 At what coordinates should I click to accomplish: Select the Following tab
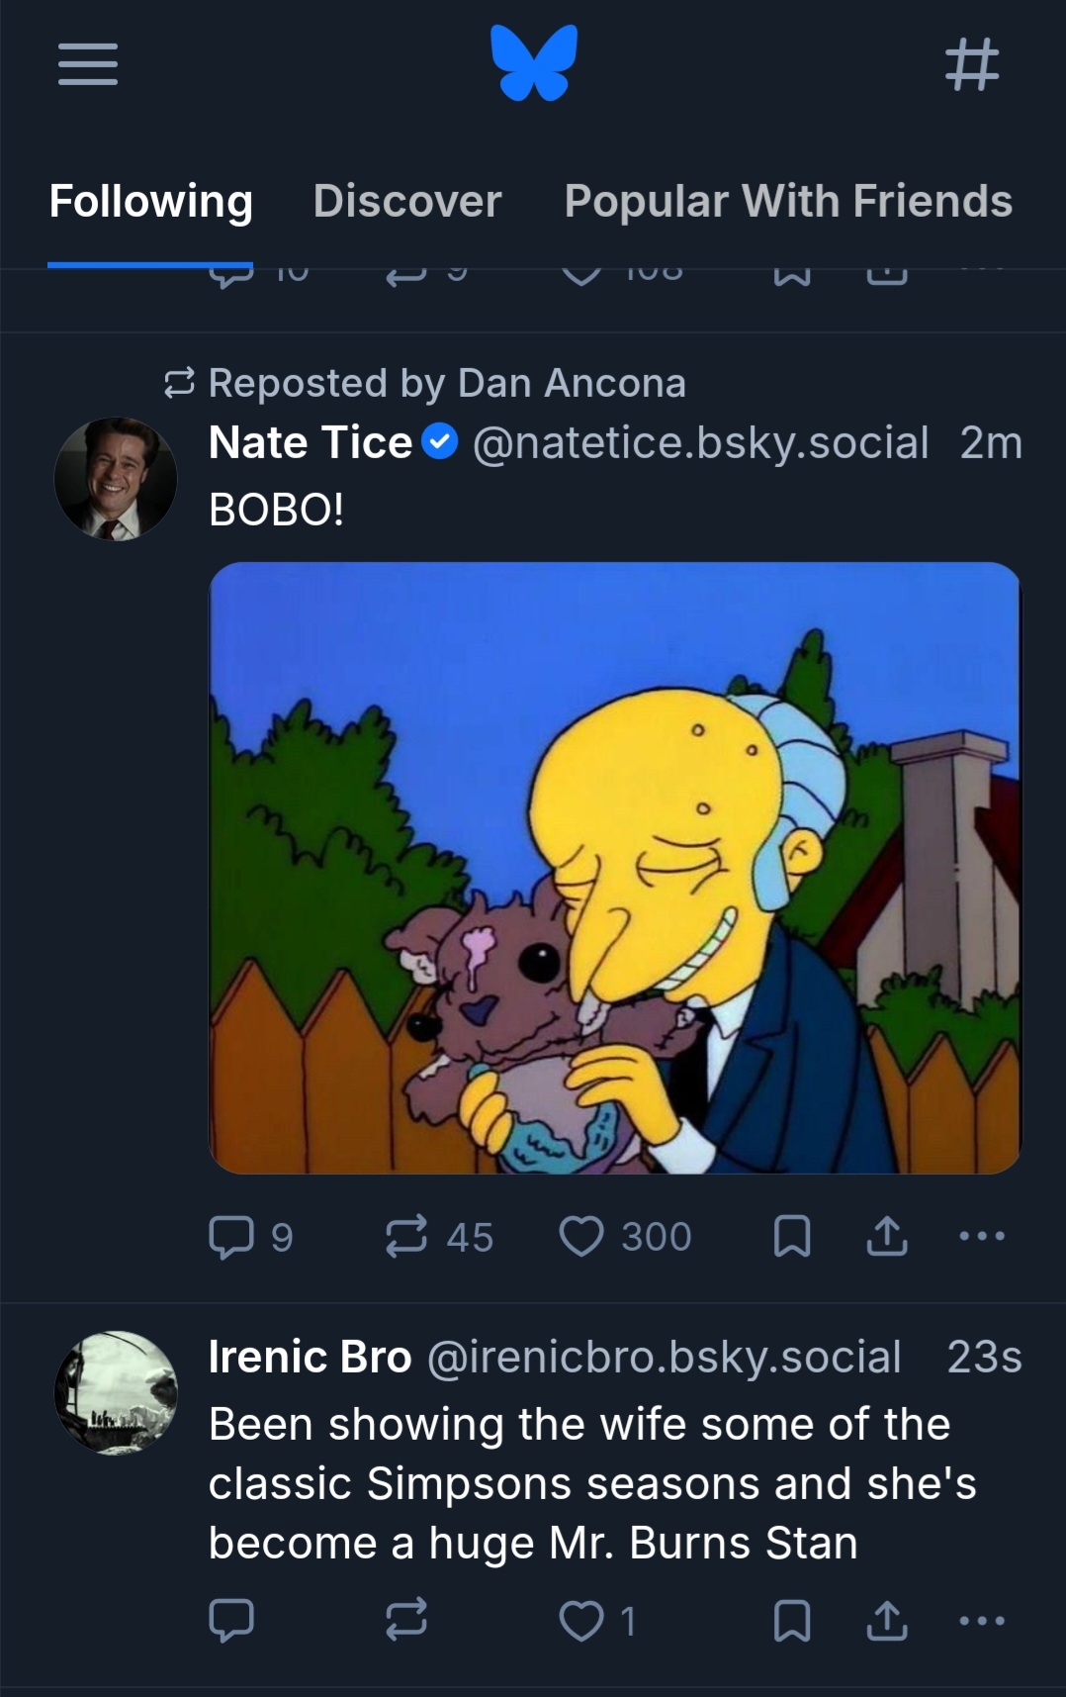pyautogui.click(x=151, y=201)
